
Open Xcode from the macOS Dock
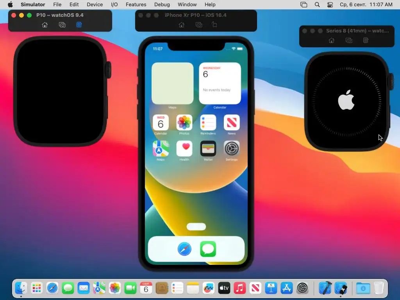325,288
